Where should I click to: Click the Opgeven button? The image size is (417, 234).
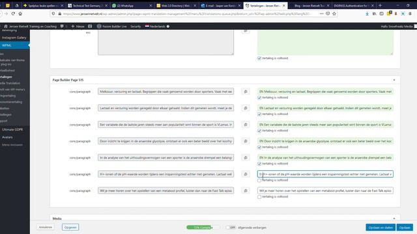(x=70, y=227)
